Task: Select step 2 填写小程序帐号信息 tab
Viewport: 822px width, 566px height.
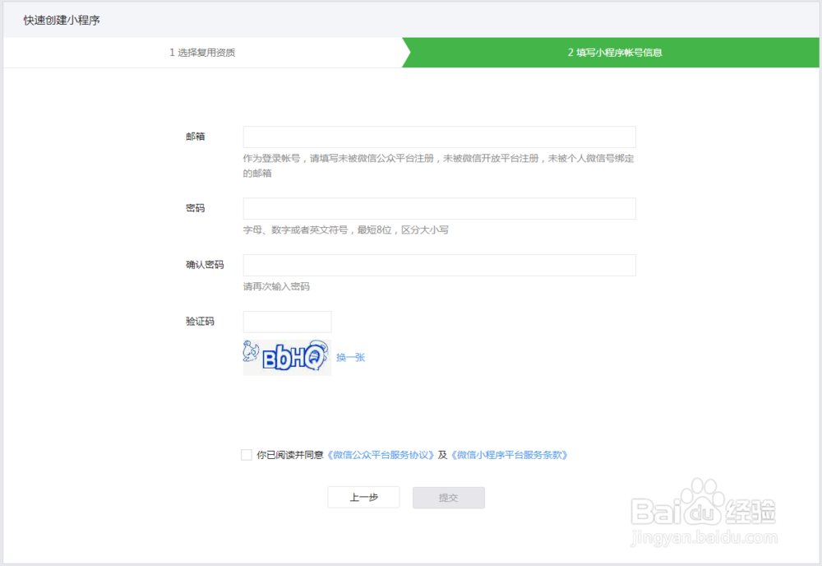Action: pos(615,53)
